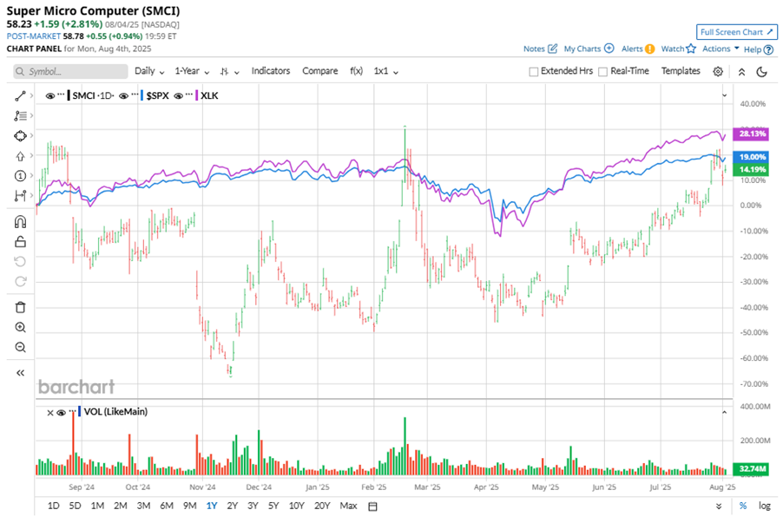The image size is (783, 523).
Task: Select the 3M range
Action: click(x=144, y=506)
